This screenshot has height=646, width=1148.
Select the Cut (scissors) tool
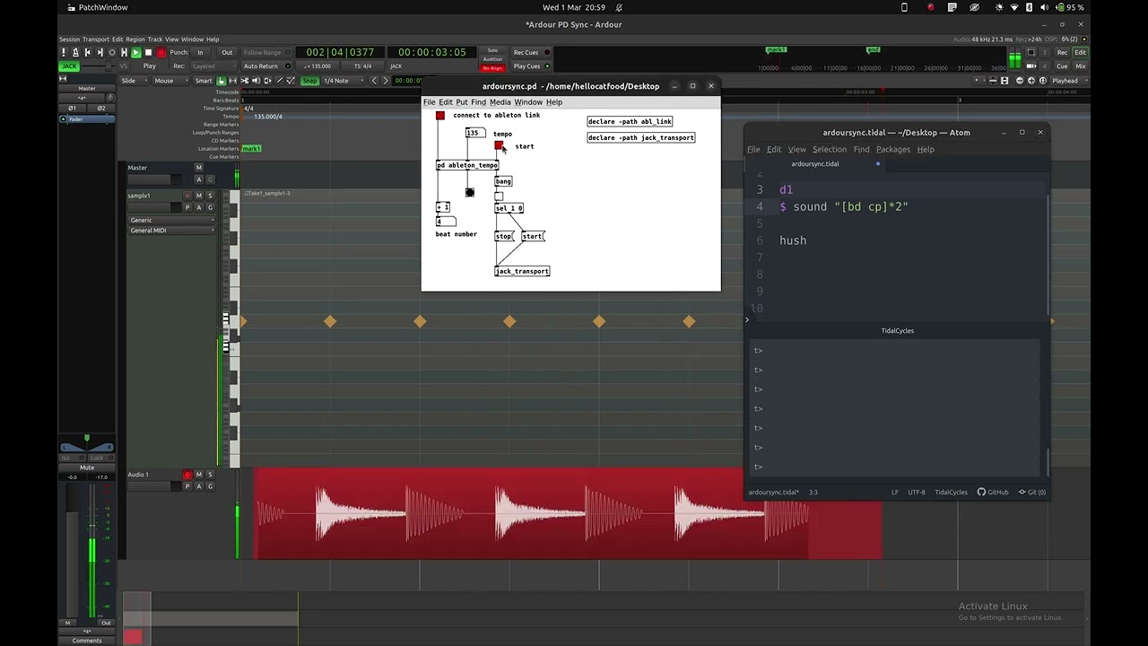pos(245,81)
